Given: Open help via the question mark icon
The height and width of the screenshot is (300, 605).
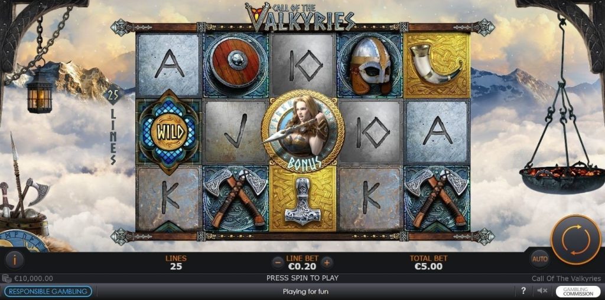Looking at the screenshot, I should (x=523, y=291).
